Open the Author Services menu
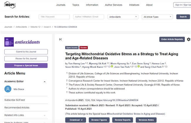 point(113,5)
